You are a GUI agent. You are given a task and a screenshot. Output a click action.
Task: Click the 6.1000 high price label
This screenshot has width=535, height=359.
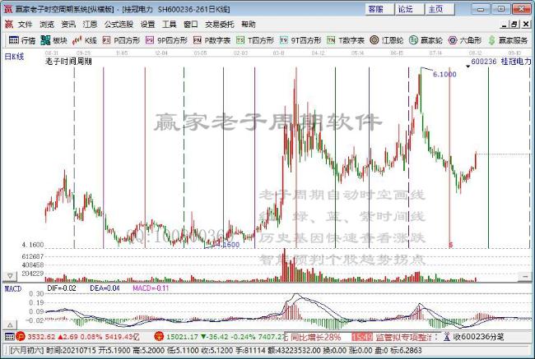click(x=444, y=74)
